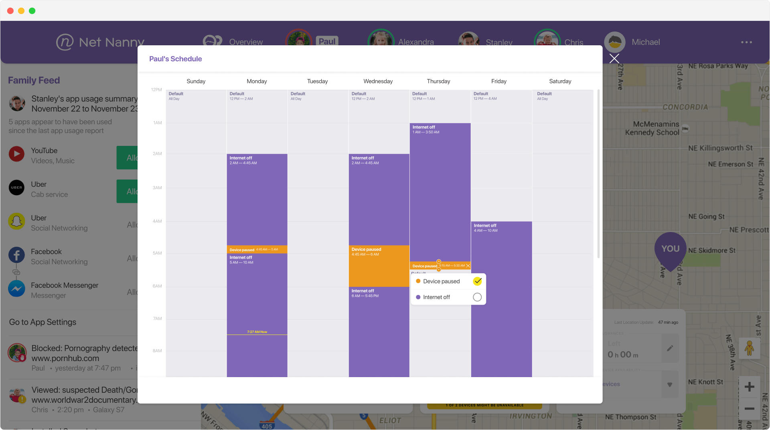
Task: Click the up handle on Thursday Device paused block
Action: (439, 262)
